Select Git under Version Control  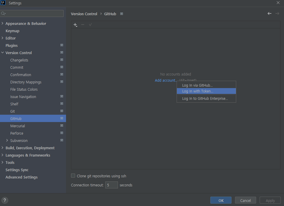point(13,111)
